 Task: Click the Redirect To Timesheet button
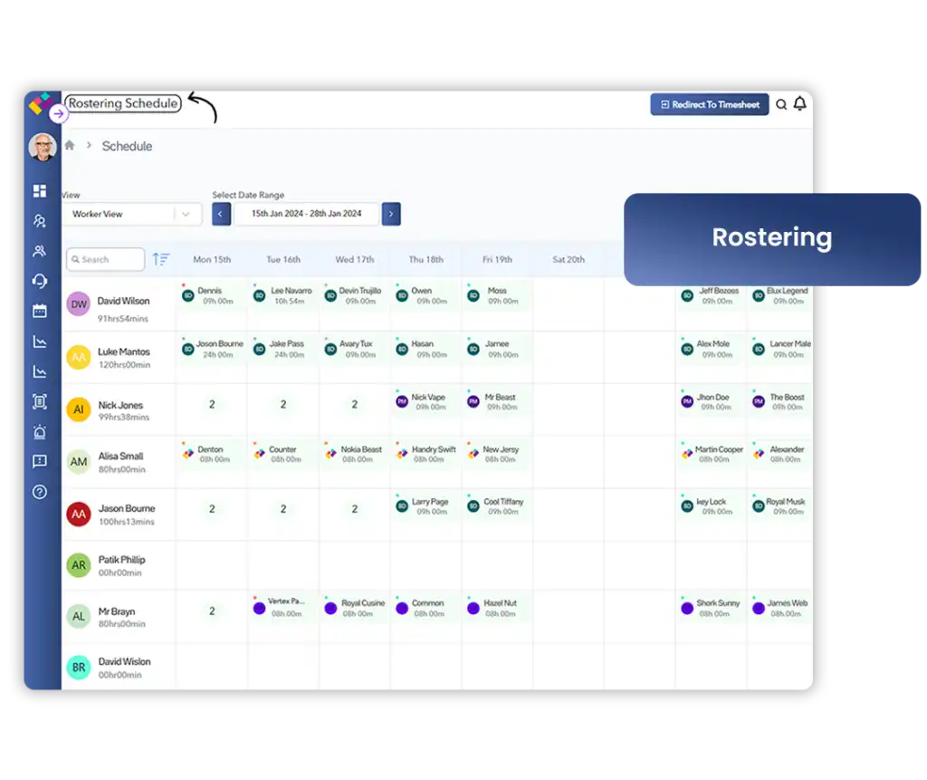click(x=709, y=105)
